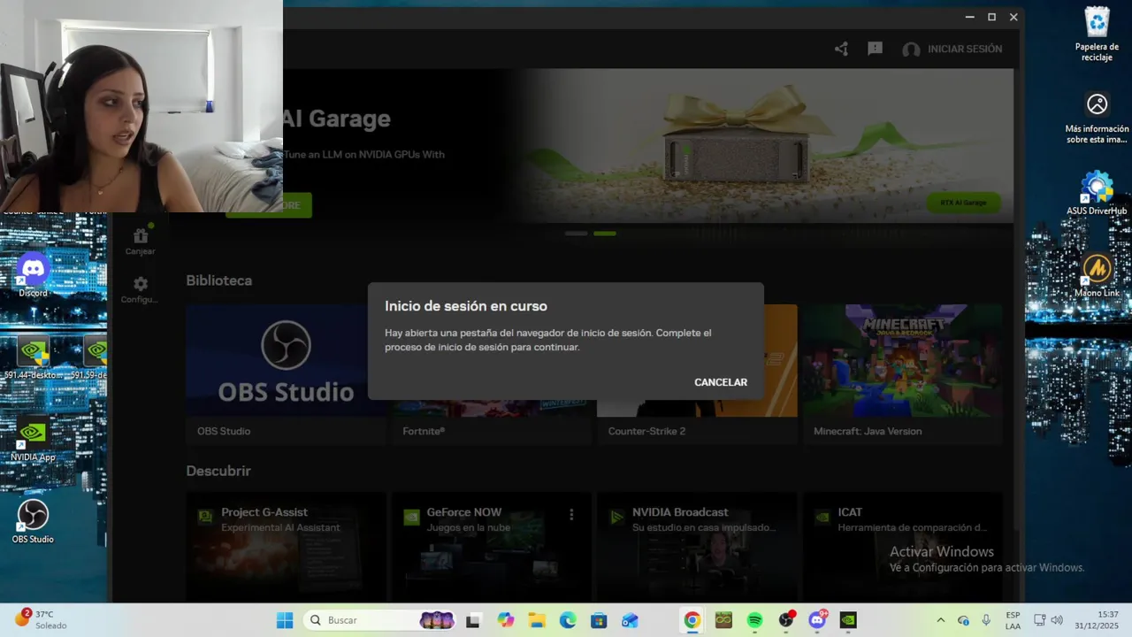Open Más información sobre esta imagen icon

tap(1097, 117)
